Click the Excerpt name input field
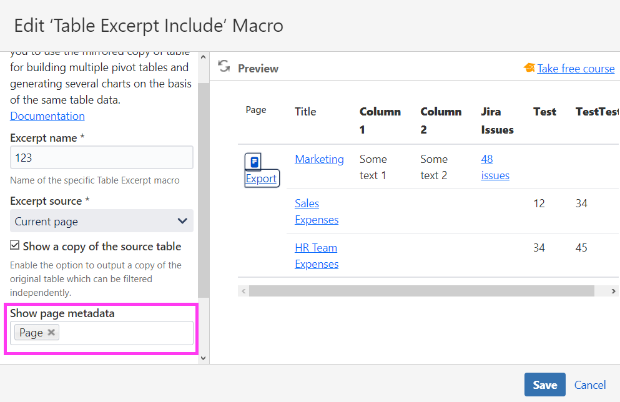 [102, 158]
